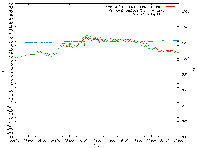Click the x-axis tick label '02:00'

(x=28, y=141)
